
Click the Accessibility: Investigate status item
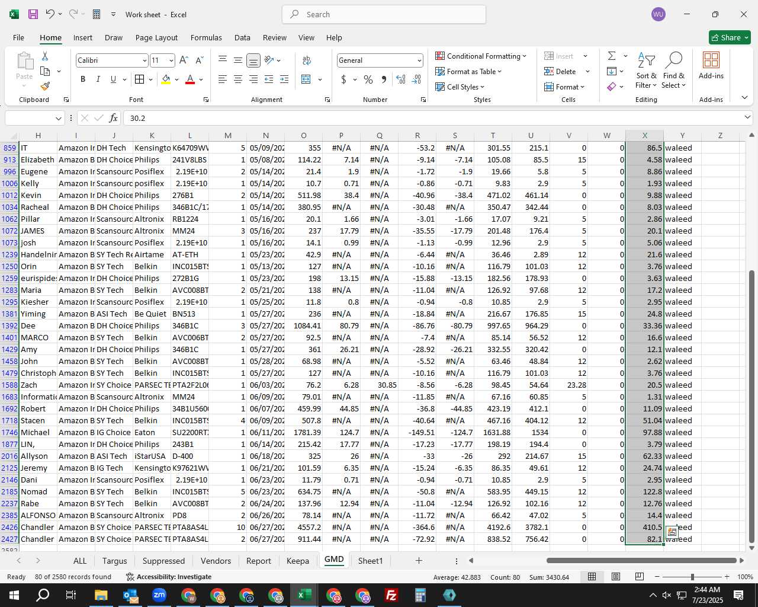169,577
